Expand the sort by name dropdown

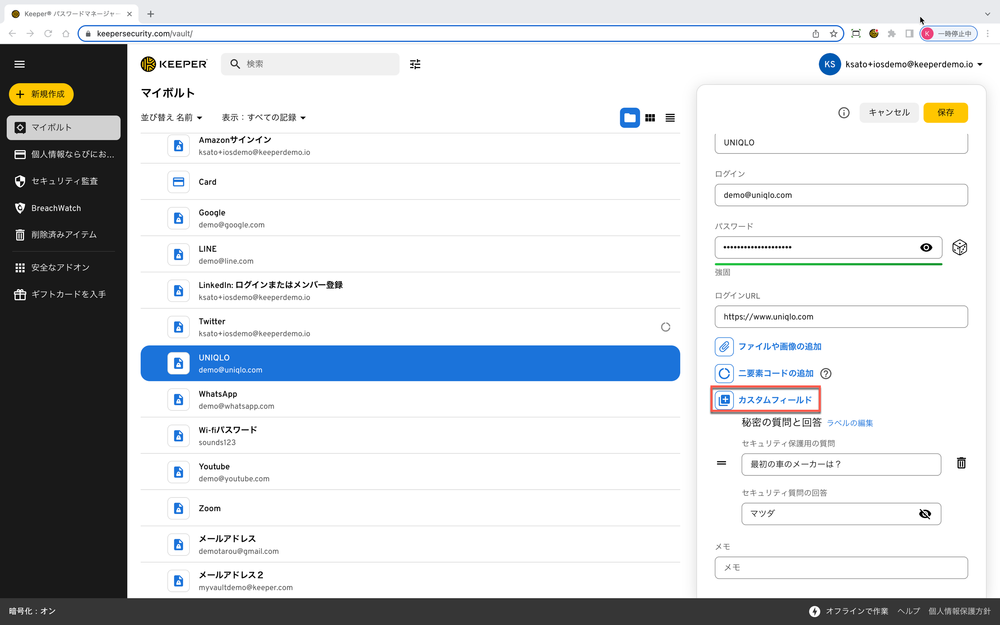point(172,118)
